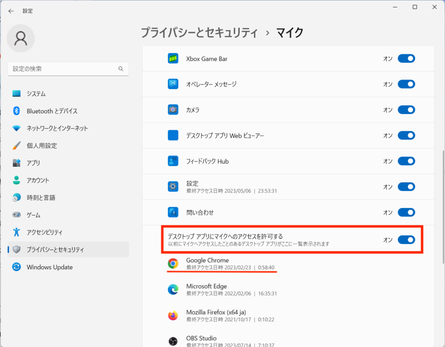Open ネットワークとインターネット settings

click(x=57, y=129)
